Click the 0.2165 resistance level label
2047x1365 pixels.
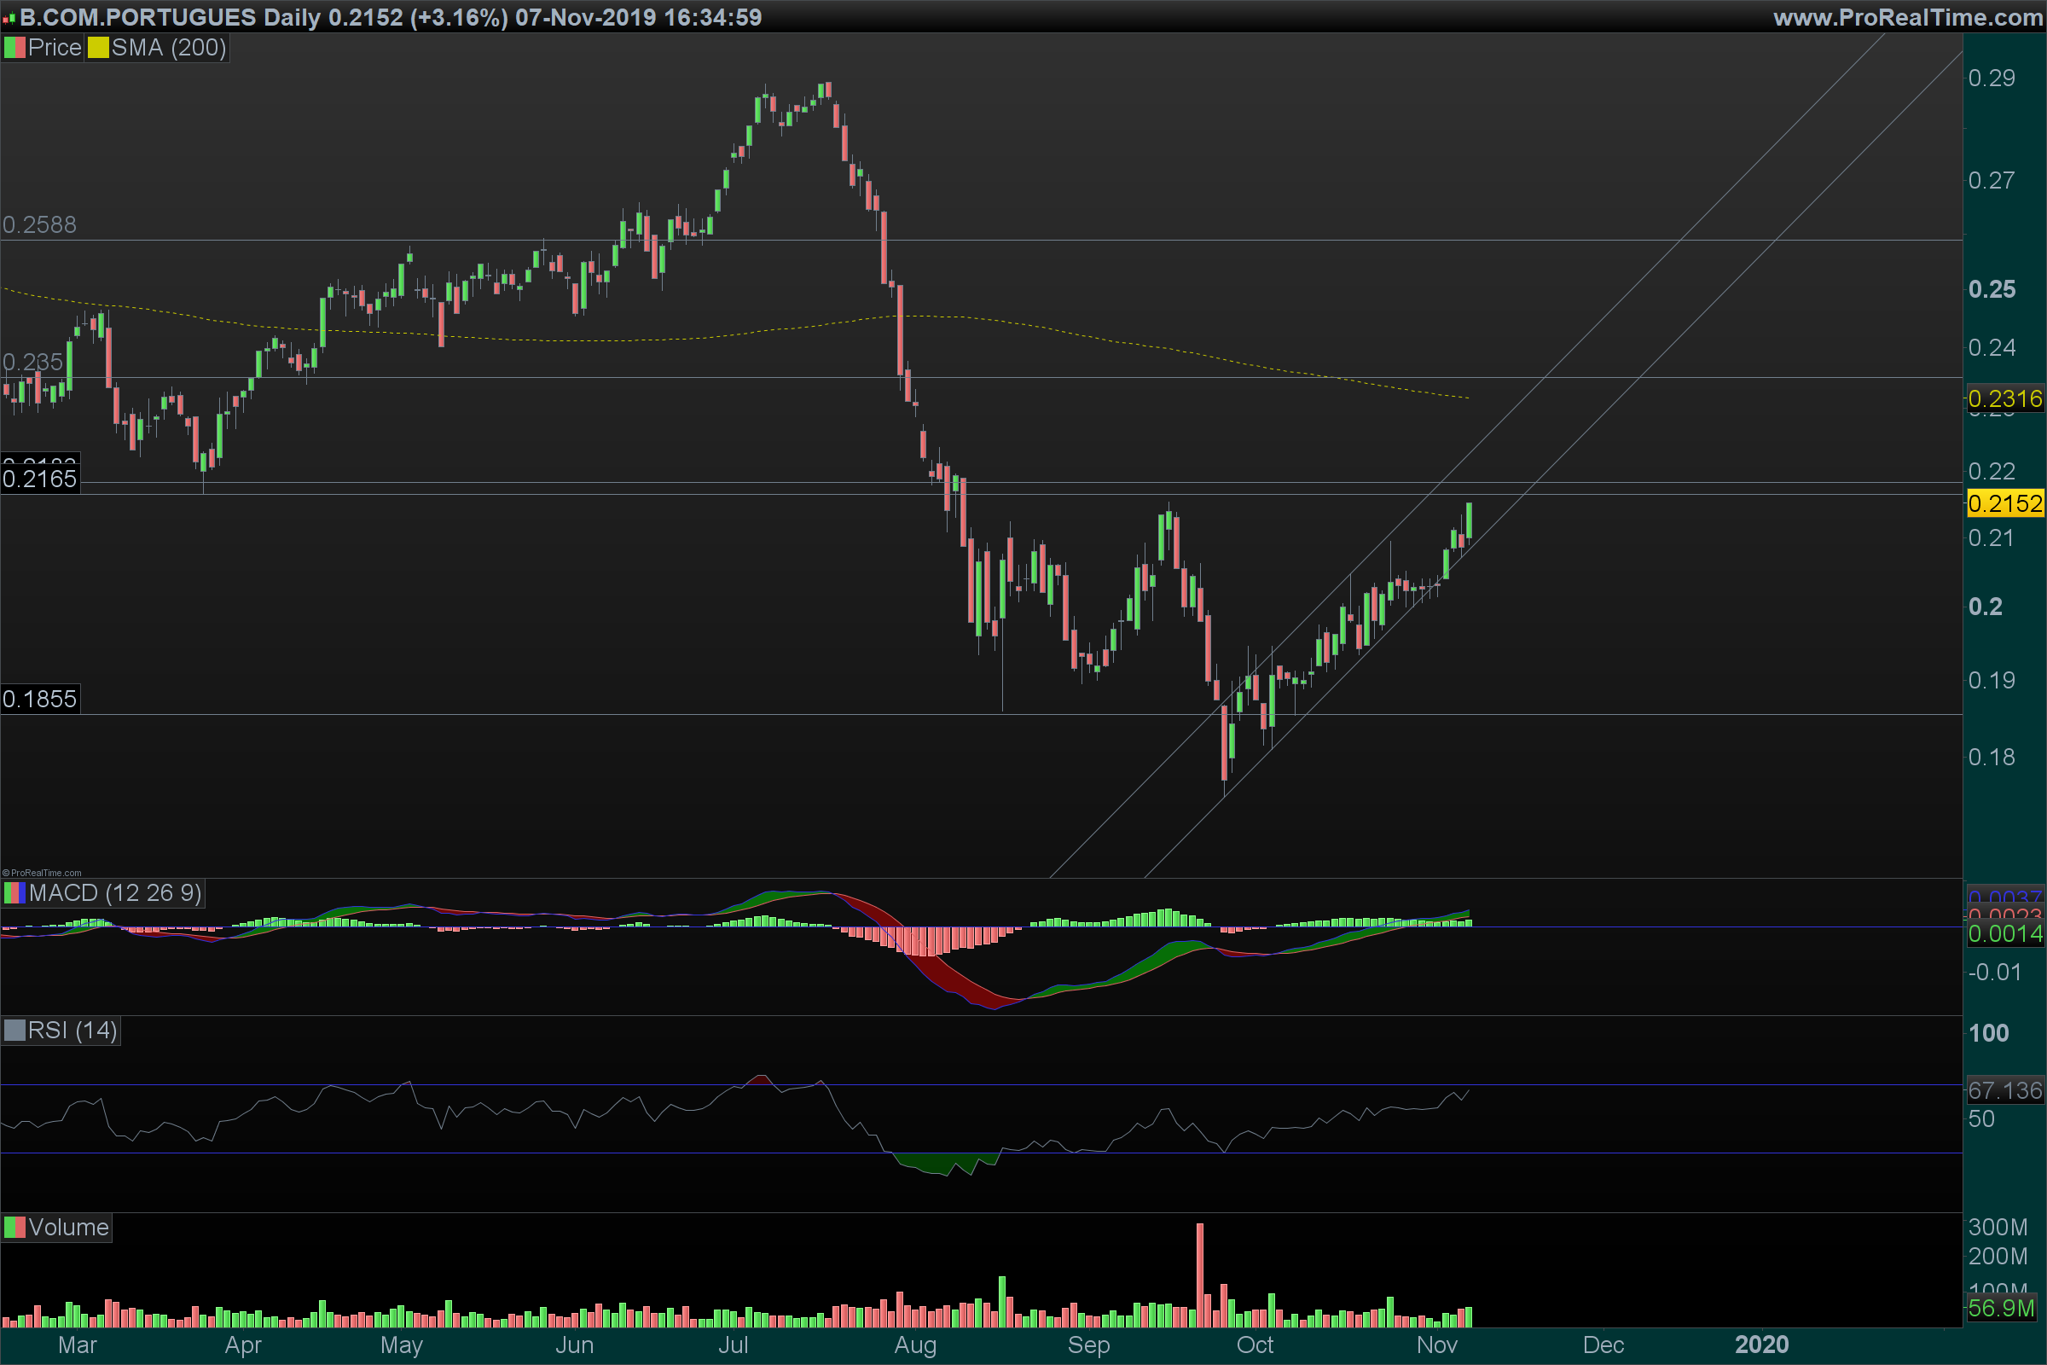tap(39, 479)
